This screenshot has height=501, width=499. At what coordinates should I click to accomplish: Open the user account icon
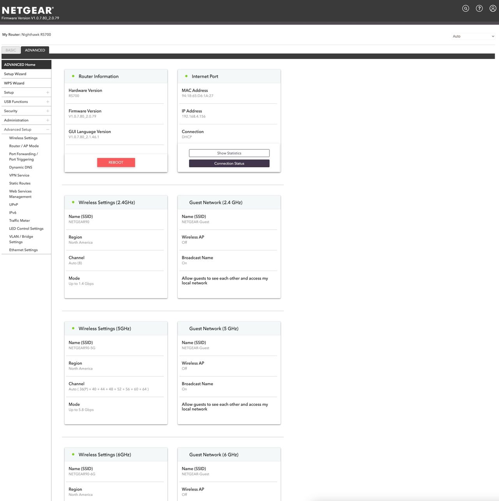493,9
